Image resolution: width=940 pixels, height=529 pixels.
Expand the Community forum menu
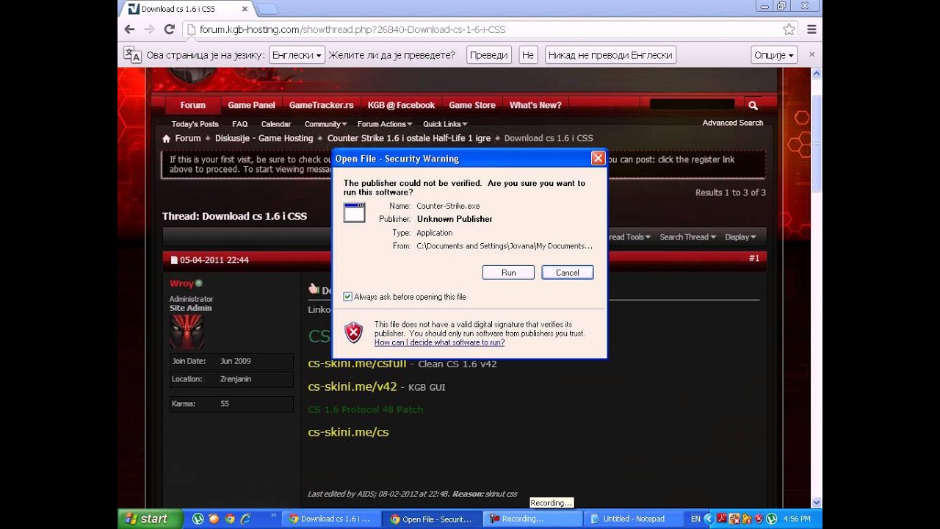pyautogui.click(x=325, y=124)
